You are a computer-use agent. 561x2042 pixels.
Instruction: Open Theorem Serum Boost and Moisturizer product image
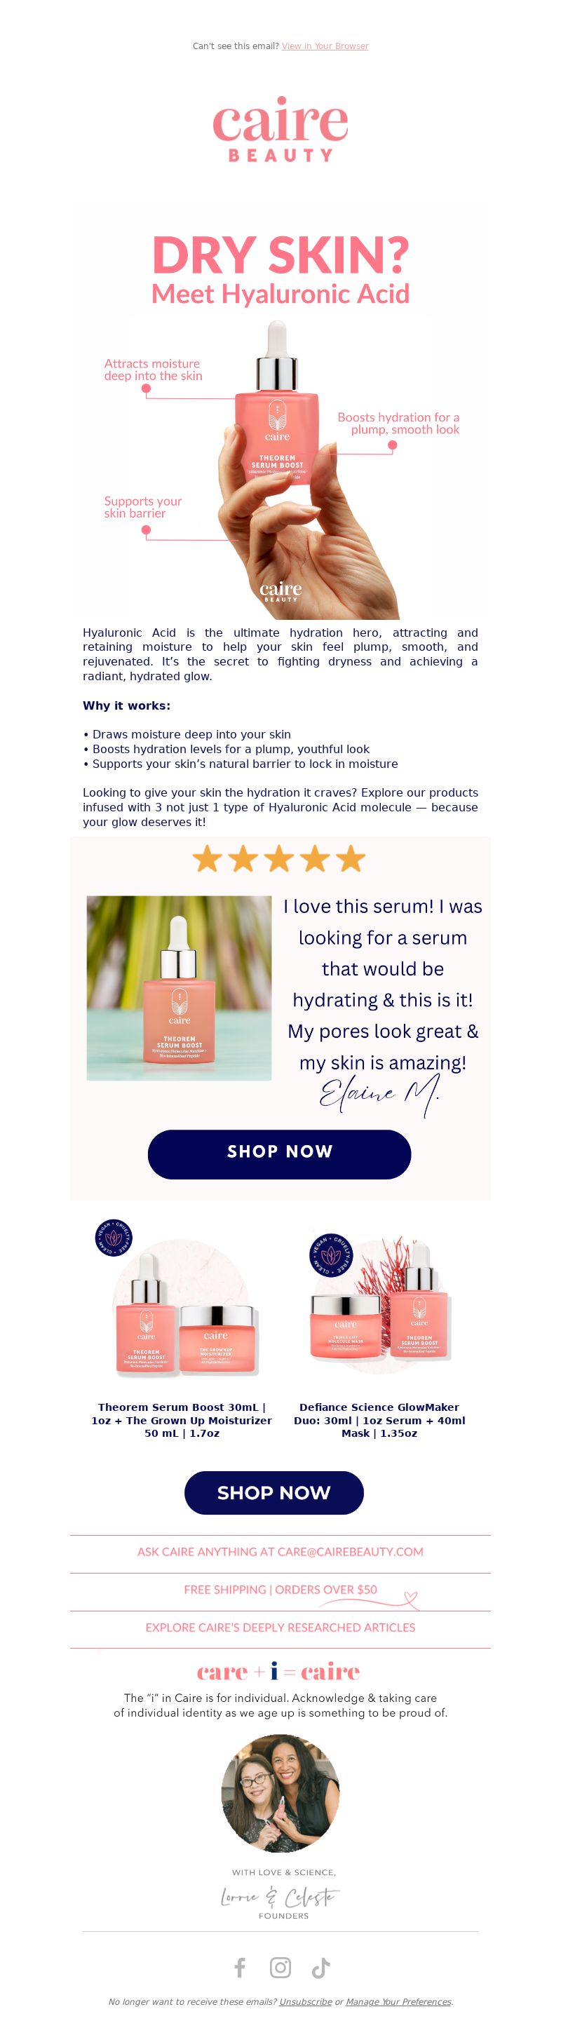click(x=182, y=1300)
